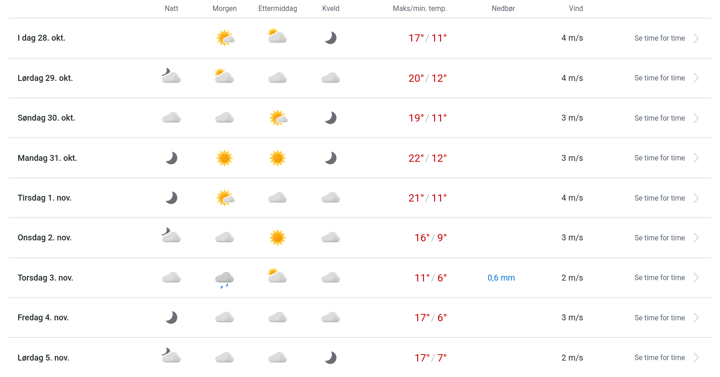
Task: Click the moon evening icon for Søndag 30. okt.
Action: [331, 118]
